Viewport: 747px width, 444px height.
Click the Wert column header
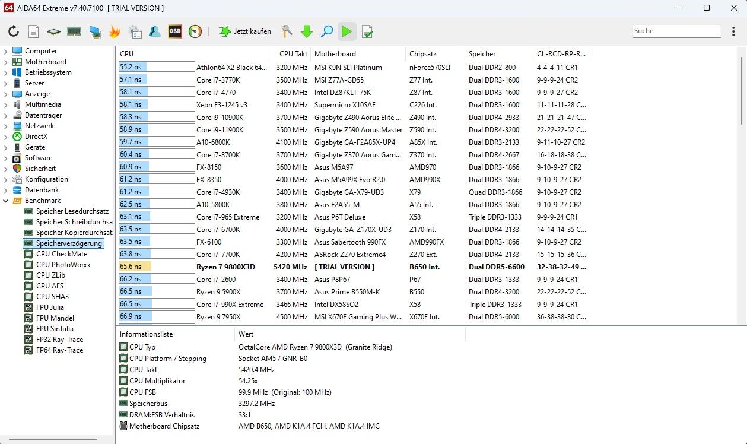point(349,334)
